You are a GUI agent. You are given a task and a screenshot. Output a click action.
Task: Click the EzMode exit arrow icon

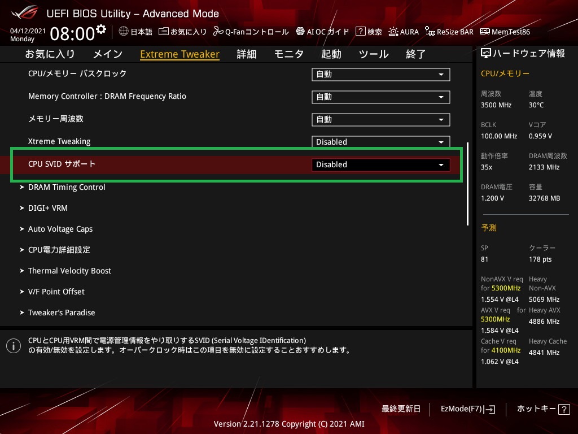[491, 409]
